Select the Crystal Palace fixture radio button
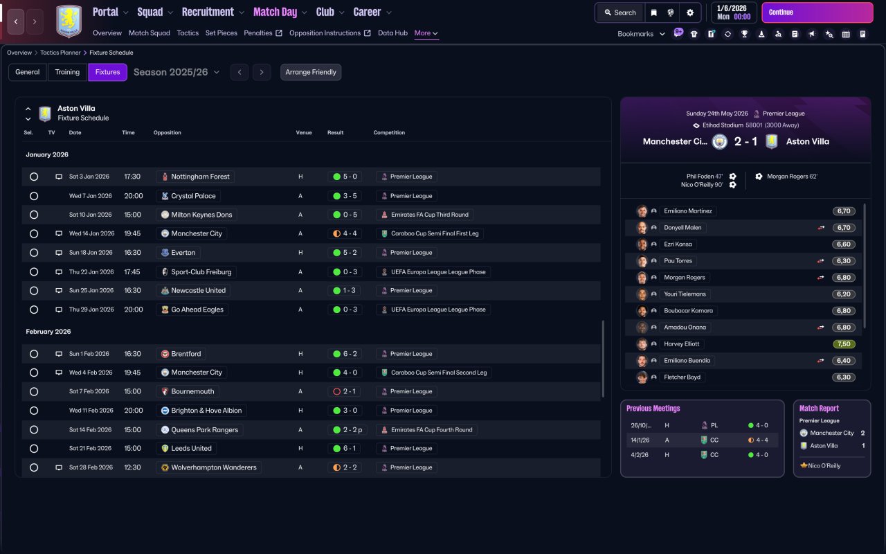Screen dimensions: 886x554 coord(34,196)
